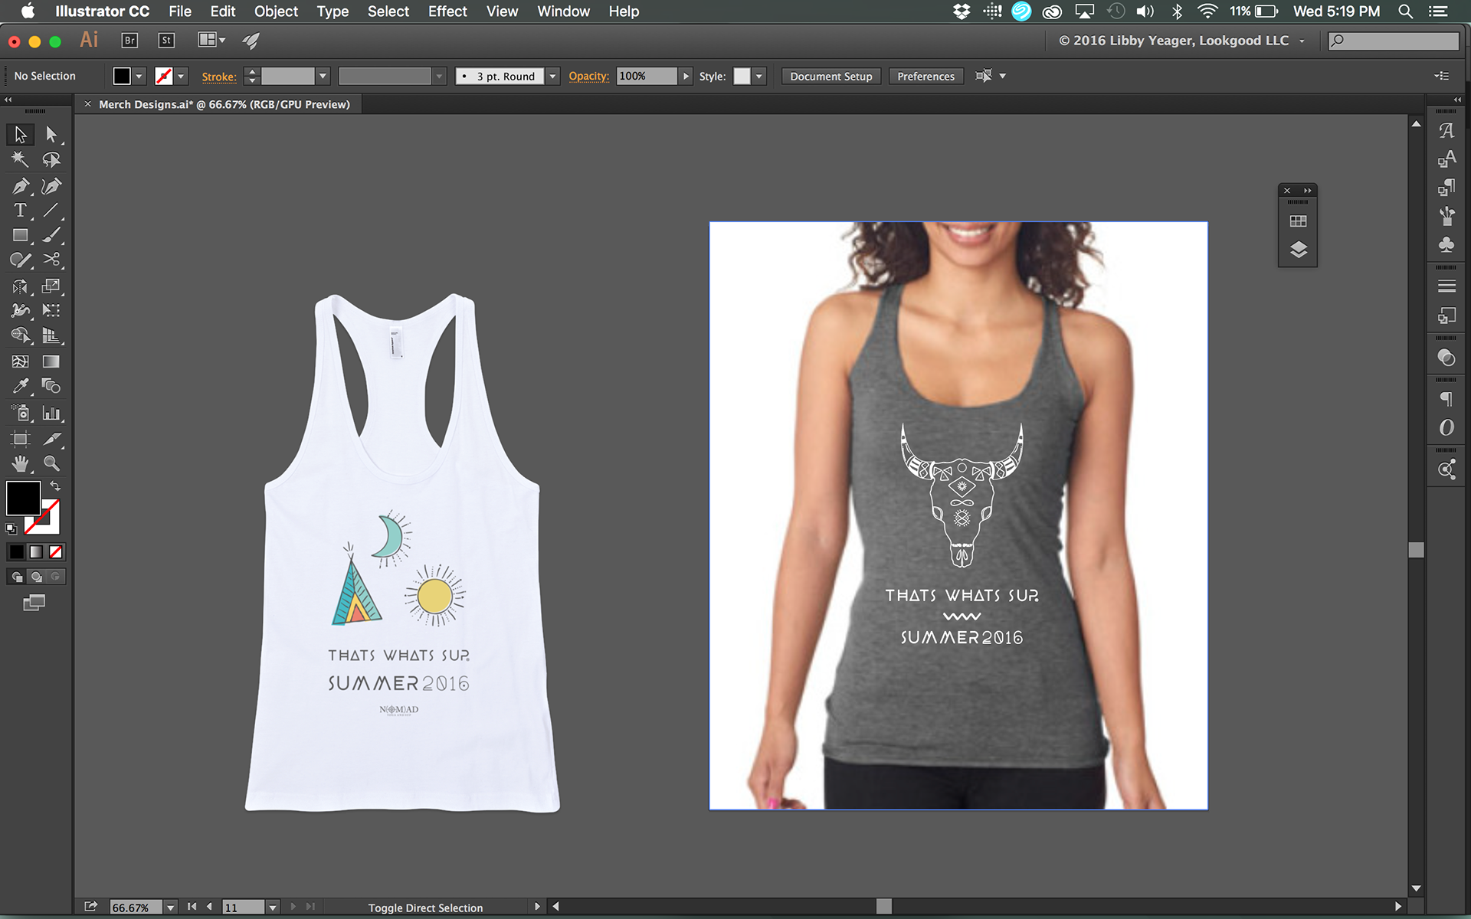Click the Preferences button
Image resolution: width=1471 pixels, height=919 pixels.
926,77
